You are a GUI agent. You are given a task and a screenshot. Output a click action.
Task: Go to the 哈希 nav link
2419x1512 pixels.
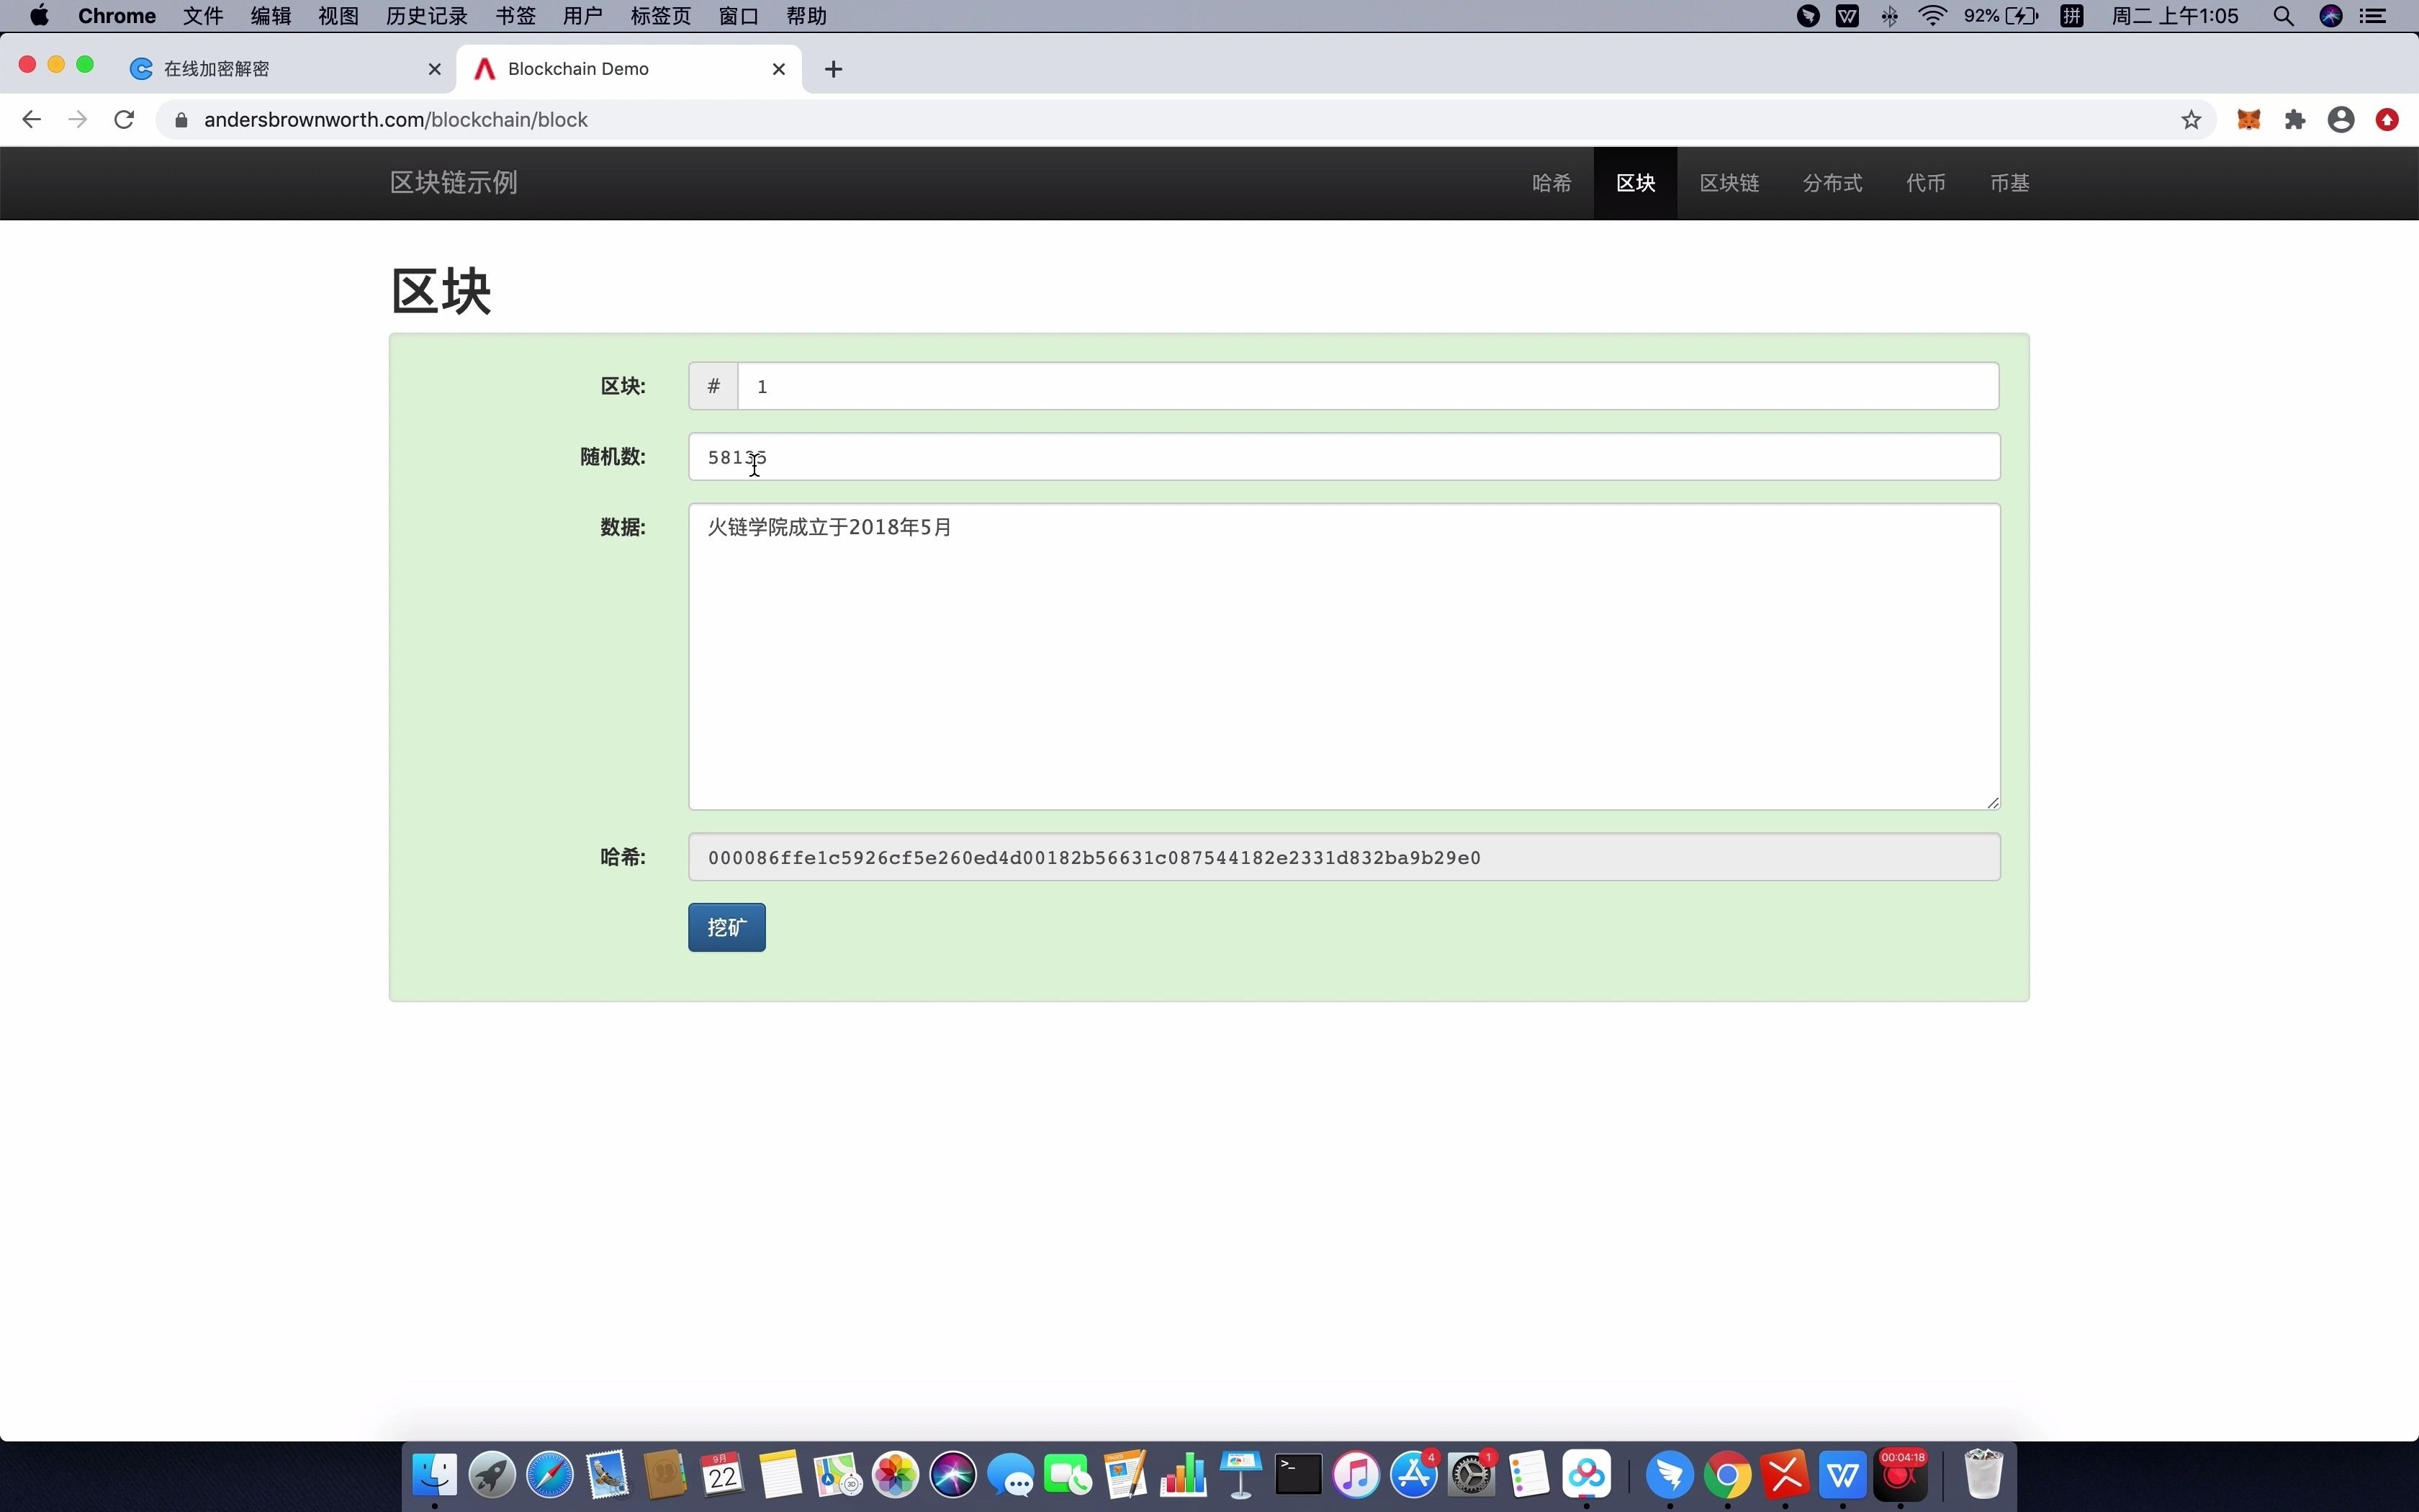[1551, 183]
